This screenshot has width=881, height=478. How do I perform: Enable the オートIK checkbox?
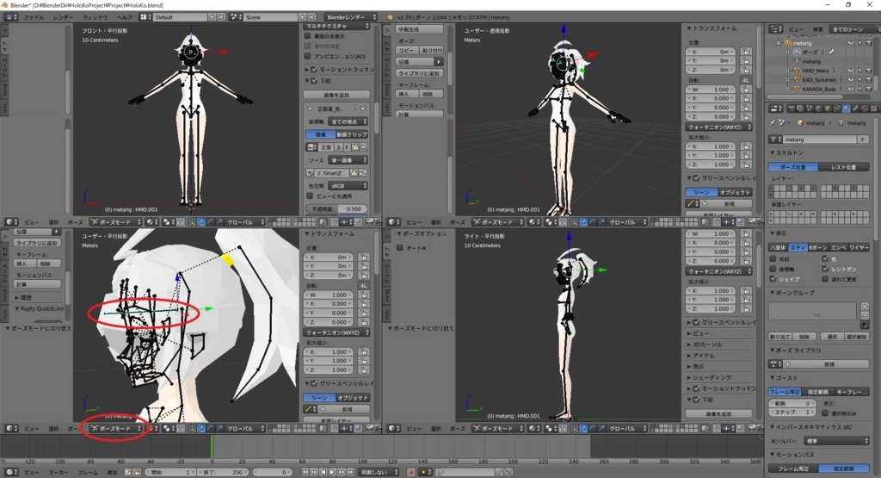pyautogui.click(x=400, y=247)
